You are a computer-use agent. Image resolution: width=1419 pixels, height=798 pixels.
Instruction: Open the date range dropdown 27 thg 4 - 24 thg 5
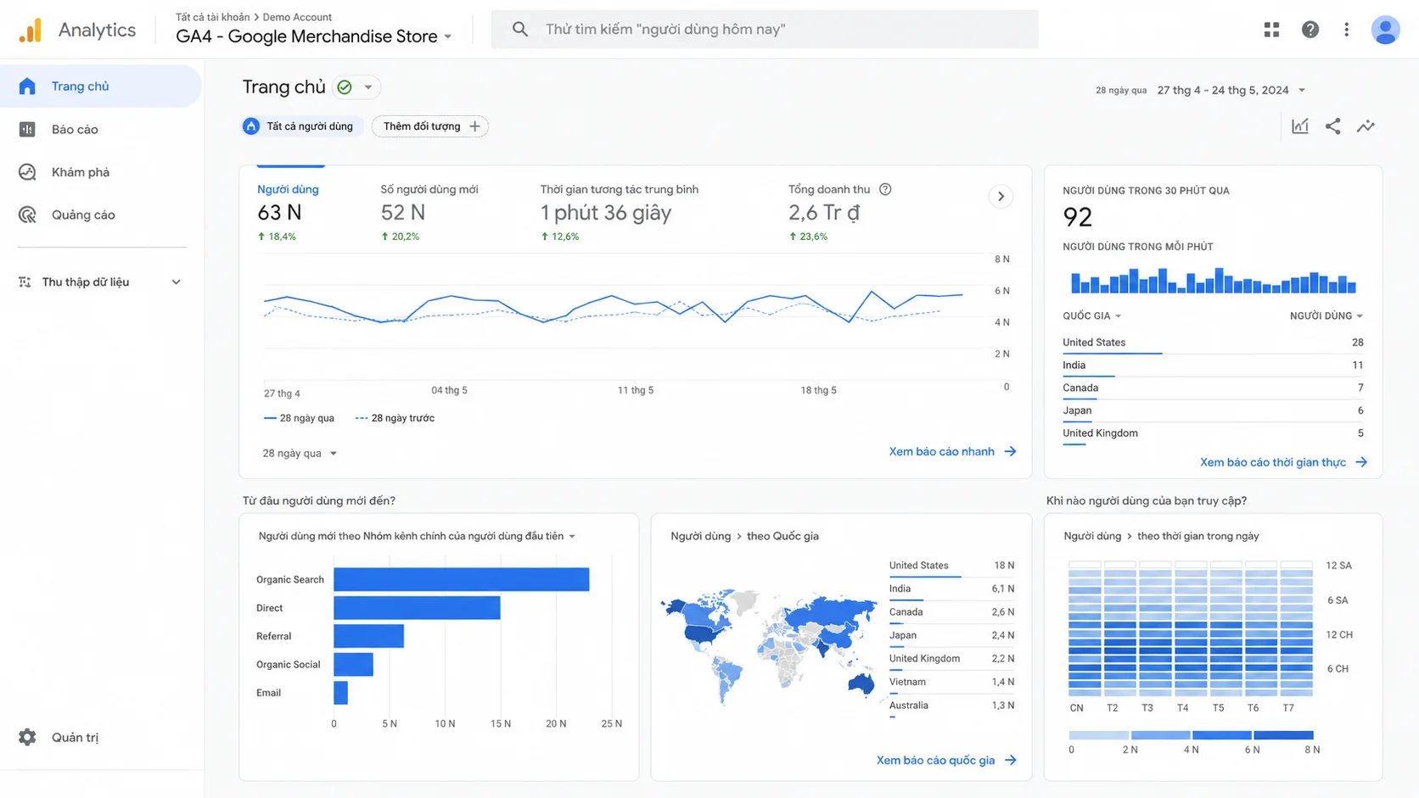(x=1231, y=90)
